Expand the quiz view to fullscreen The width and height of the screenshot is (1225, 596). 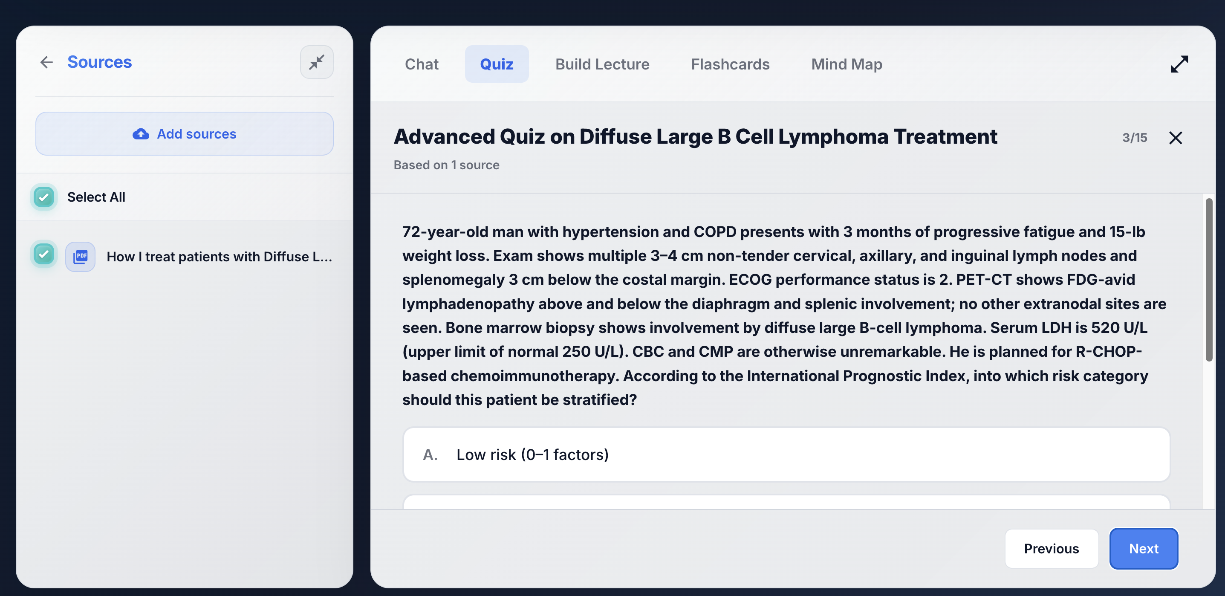[1179, 64]
